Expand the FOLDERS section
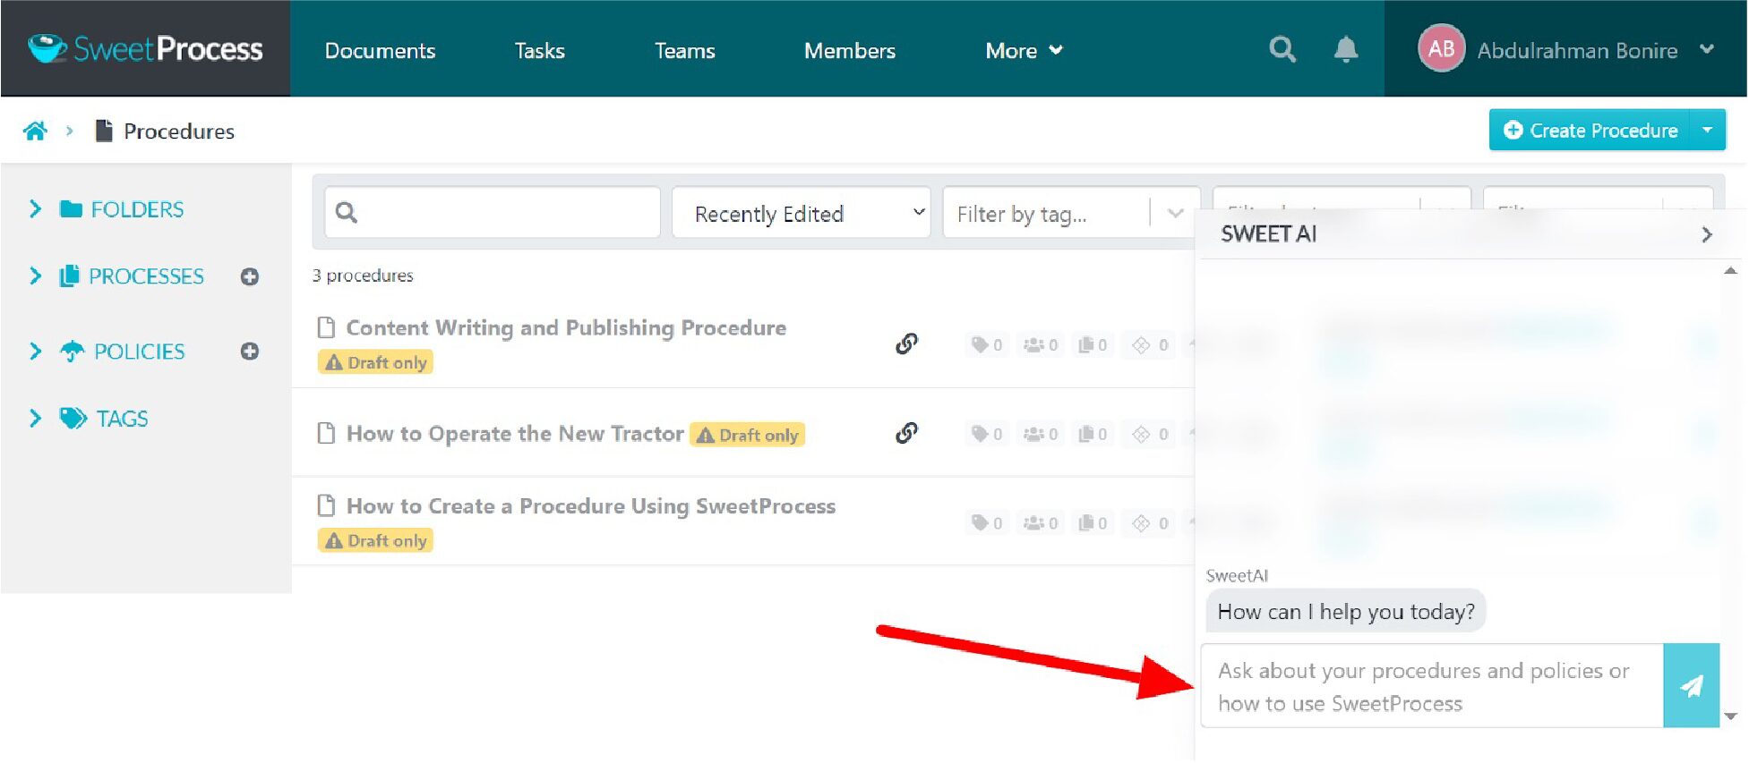 35,209
